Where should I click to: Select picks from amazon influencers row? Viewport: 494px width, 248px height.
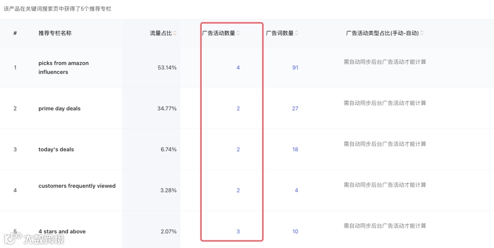tap(64, 67)
